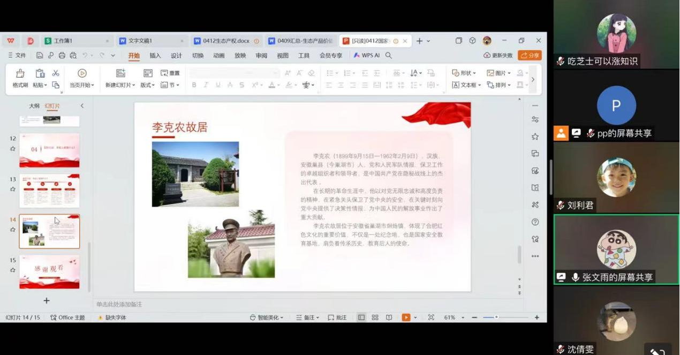Click the 会员专享 member exclusive tab
The width and height of the screenshot is (680, 355).
331,55
